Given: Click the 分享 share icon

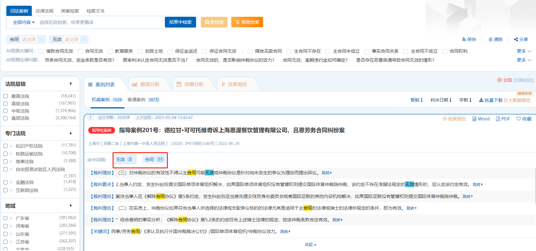Looking at the screenshot, I should [x=516, y=40].
